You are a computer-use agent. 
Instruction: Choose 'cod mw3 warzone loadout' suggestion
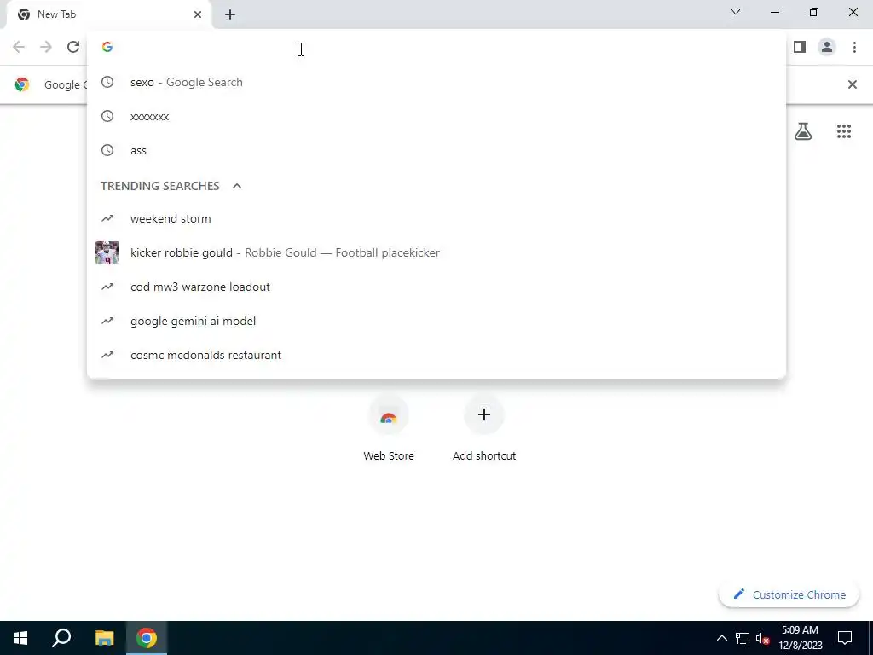pos(436,287)
